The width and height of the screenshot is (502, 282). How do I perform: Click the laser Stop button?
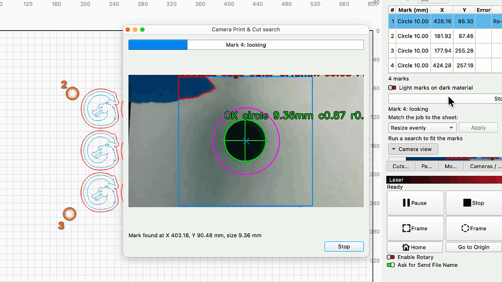[474, 203]
